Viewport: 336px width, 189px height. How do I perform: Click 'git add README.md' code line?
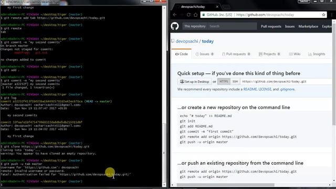coord(196,126)
